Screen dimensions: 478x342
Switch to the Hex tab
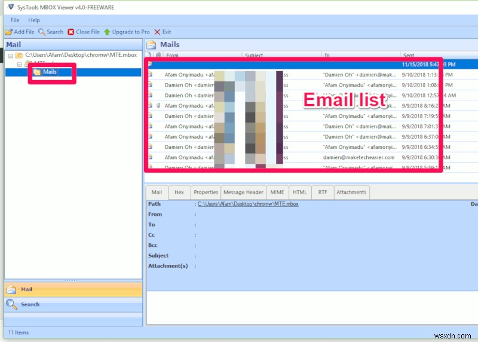click(x=179, y=192)
